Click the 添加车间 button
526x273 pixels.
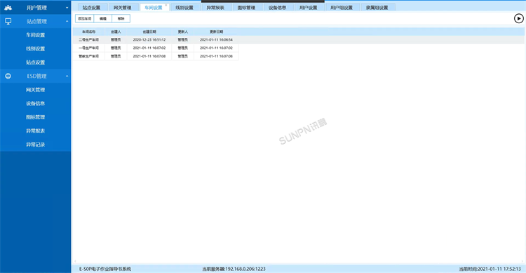pos(85,18)
